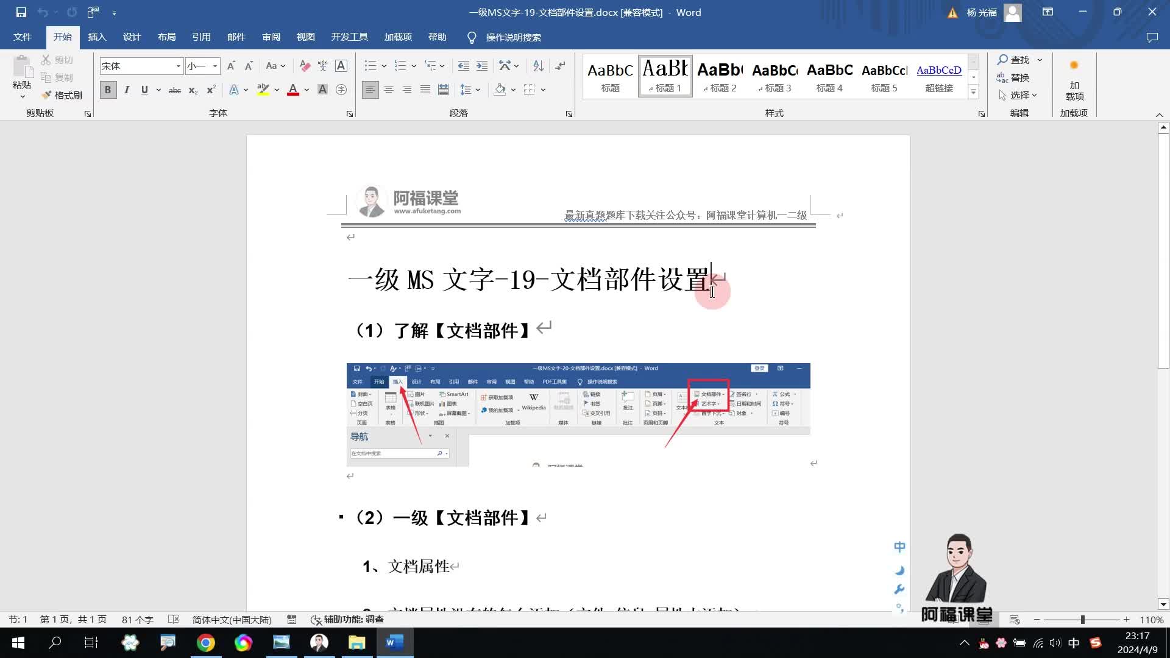Expand the styles gallery More arrow
Viewport: 1170px width, 658px height.
pyautogui.click(x=974, y=92)
